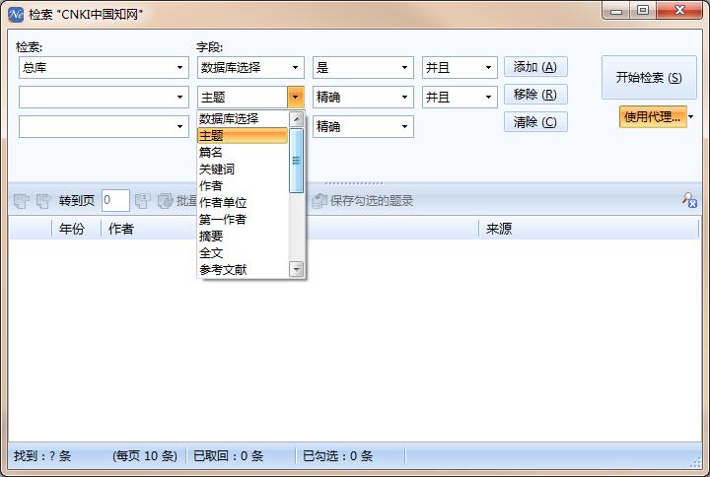The image size is (710, 477).
Task: Click the scroll-up arrow of the field list
Action: coord(296,119)
